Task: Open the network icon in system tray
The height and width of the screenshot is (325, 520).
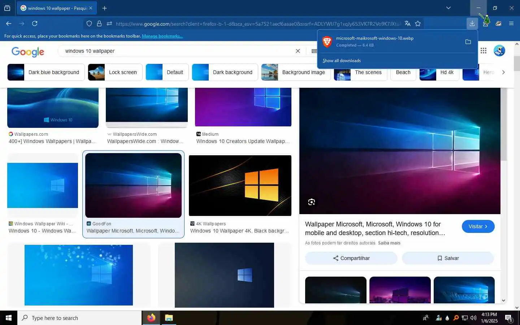Action: pyautogui.click(x=465, y=318)
